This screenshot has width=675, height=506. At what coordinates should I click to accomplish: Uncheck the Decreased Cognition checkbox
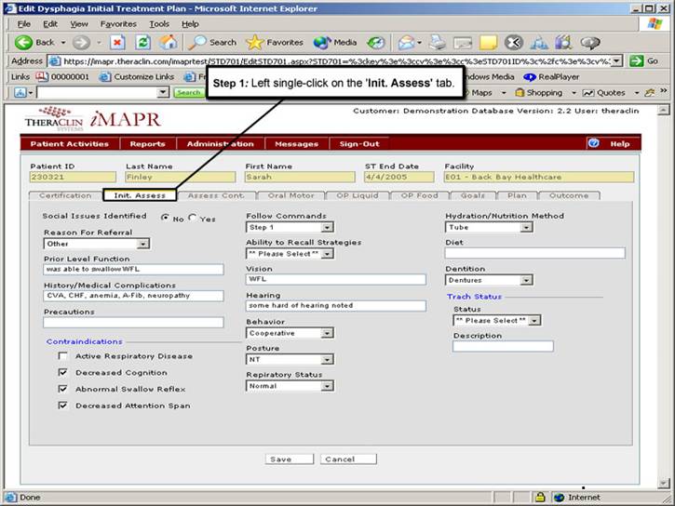(x=62, y=373)
